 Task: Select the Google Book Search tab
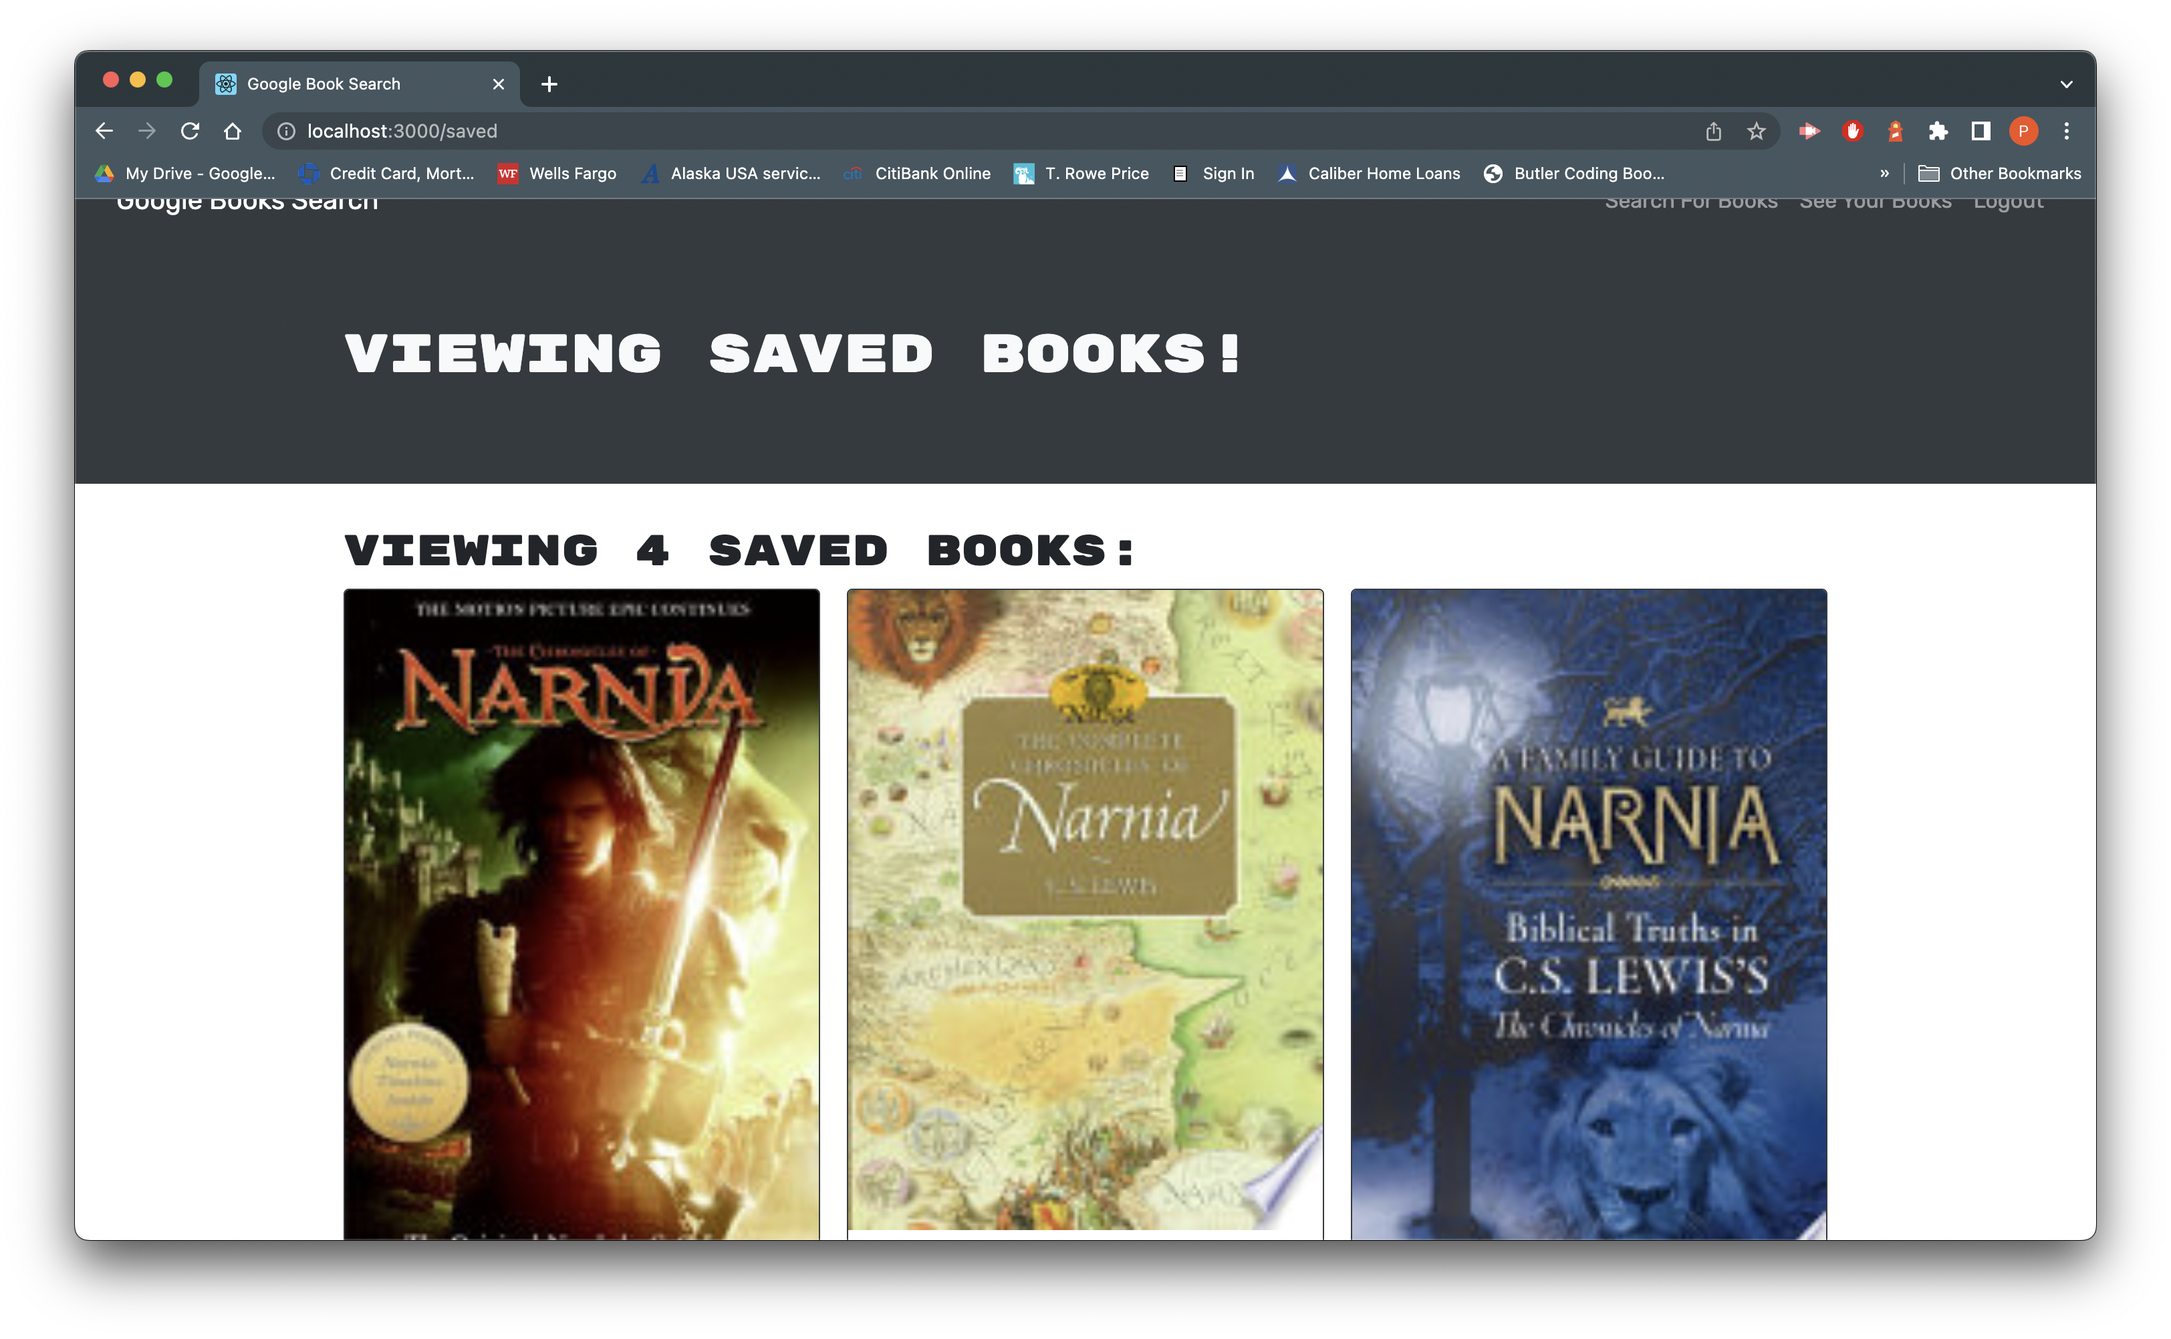359,84
